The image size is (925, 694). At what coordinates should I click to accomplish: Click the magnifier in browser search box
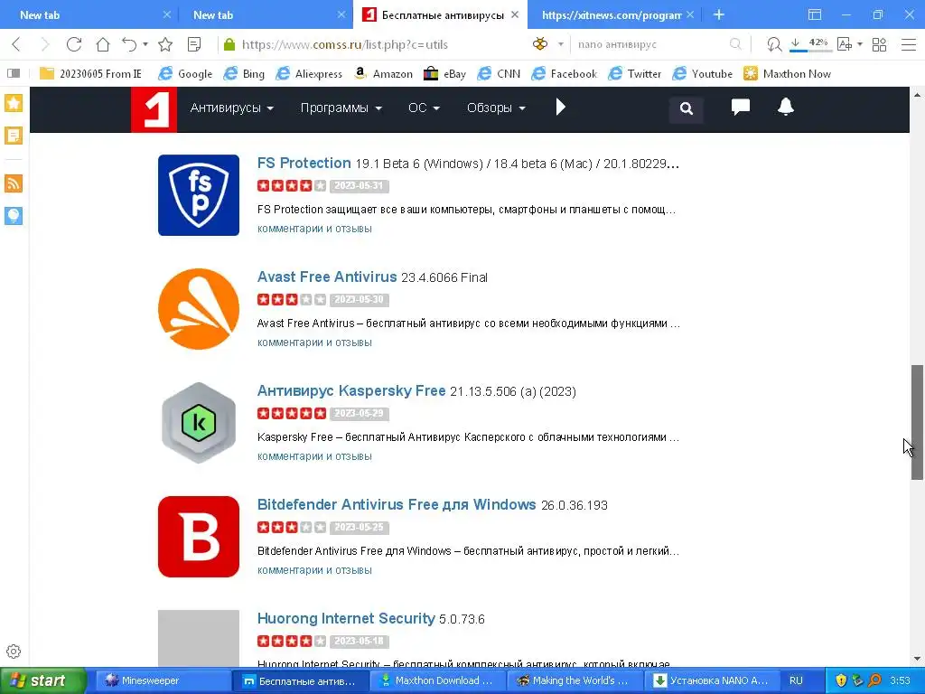tap(735, 44)
